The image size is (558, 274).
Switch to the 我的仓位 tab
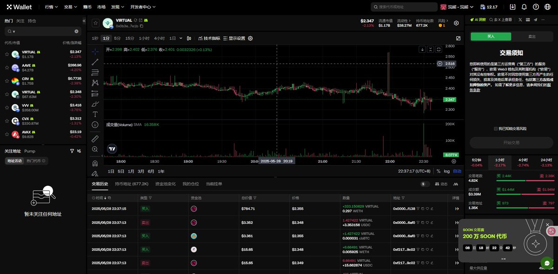point(191,184)
